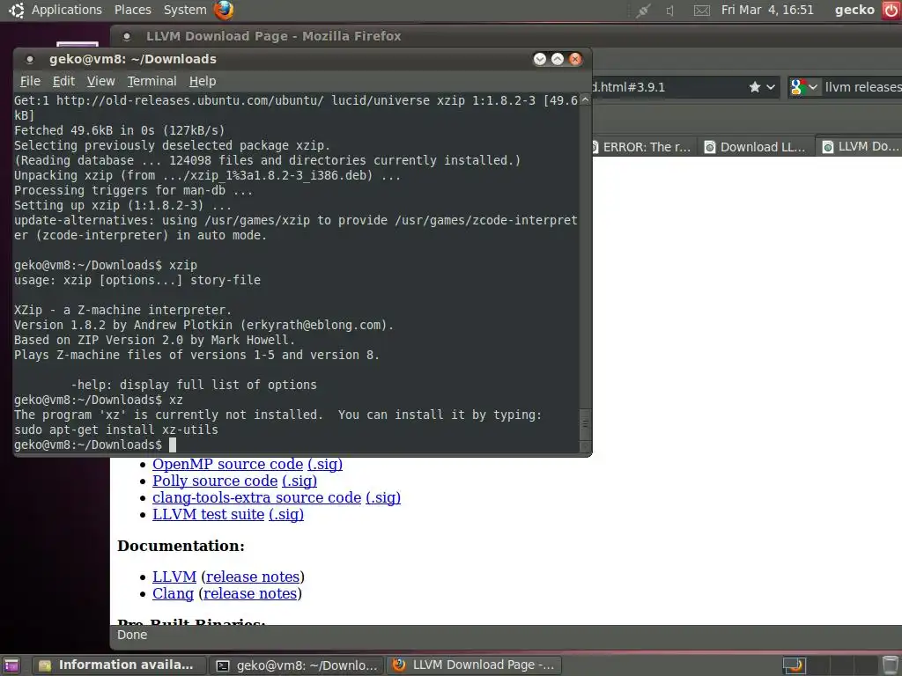Image resolution: width=902 pixels, height=676 pixels.
Task: Click the red power session icon
Action: click(x=891, y=11)
